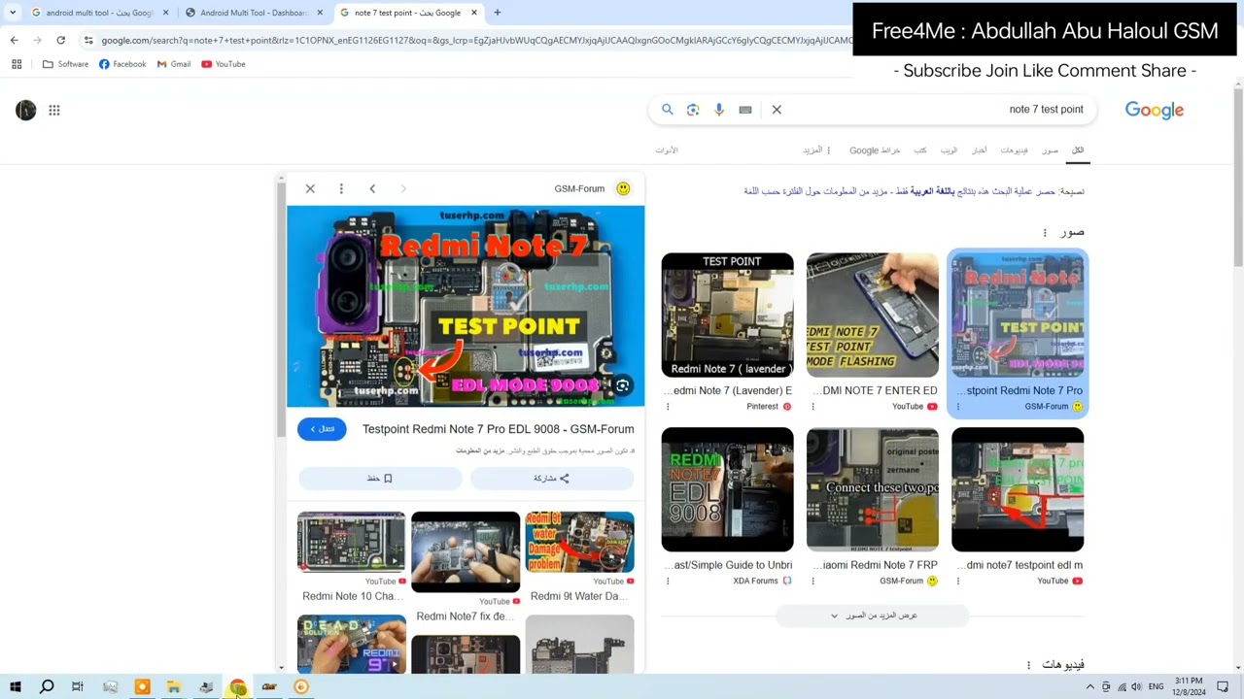The width and height of the screenshot is (1244, 699).
Task: Search inside image with lens overlay icon
Action: [x=622, y=385]
